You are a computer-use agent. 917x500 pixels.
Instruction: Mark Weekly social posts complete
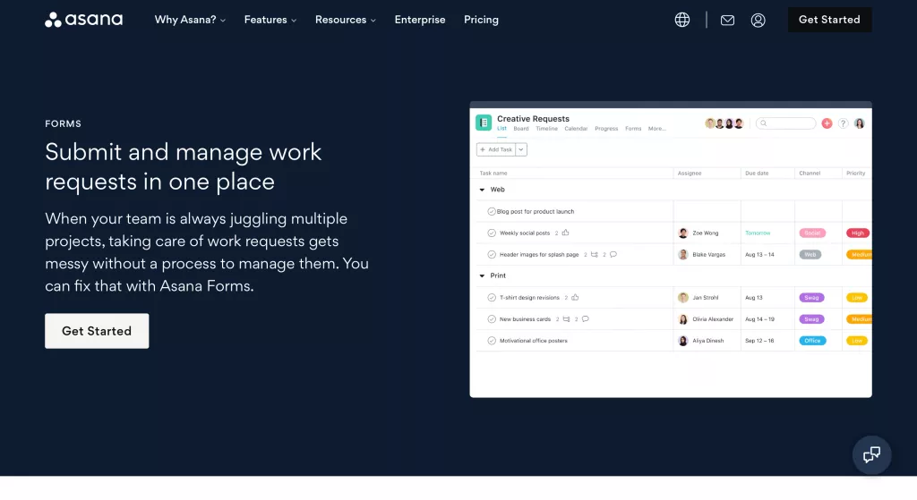point(492,233)
